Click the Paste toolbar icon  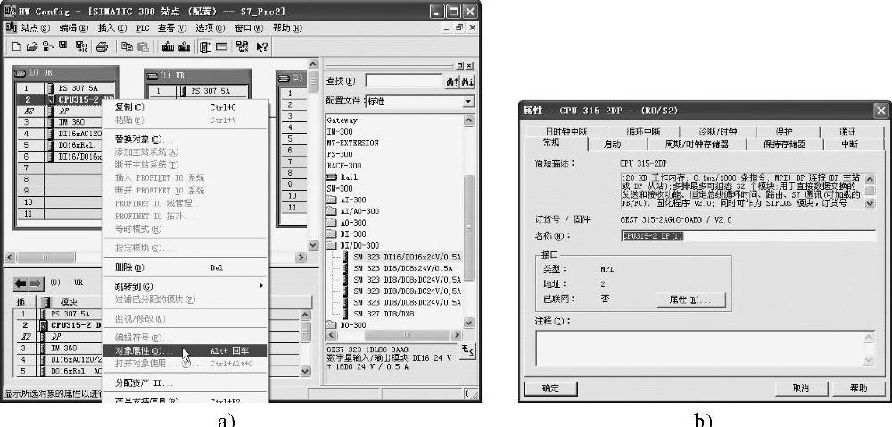[x=143, y=47]
